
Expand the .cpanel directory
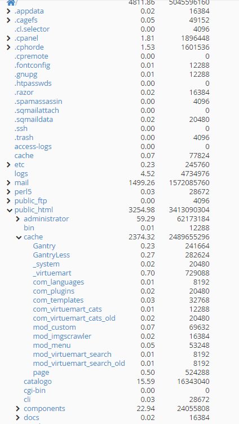(x=8, y=38)
